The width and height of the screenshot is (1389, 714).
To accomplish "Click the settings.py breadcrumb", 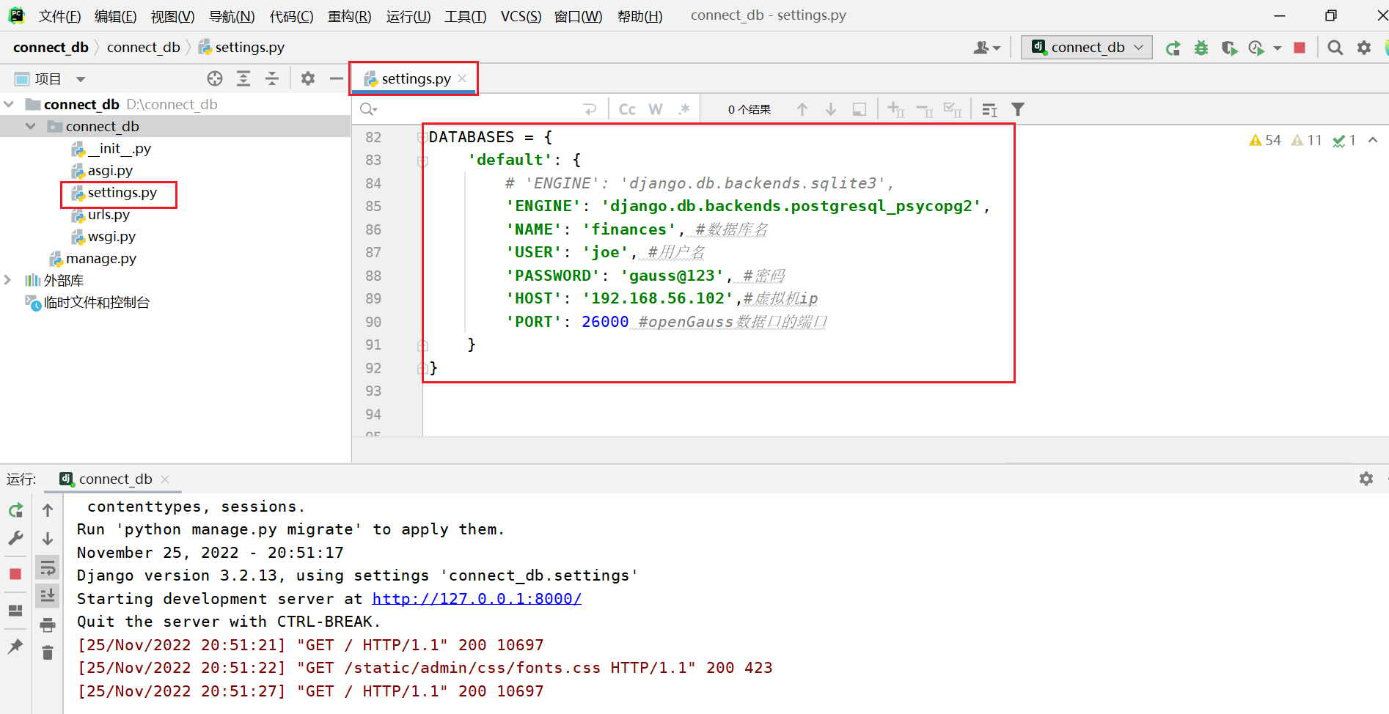I will pos(241,47).
